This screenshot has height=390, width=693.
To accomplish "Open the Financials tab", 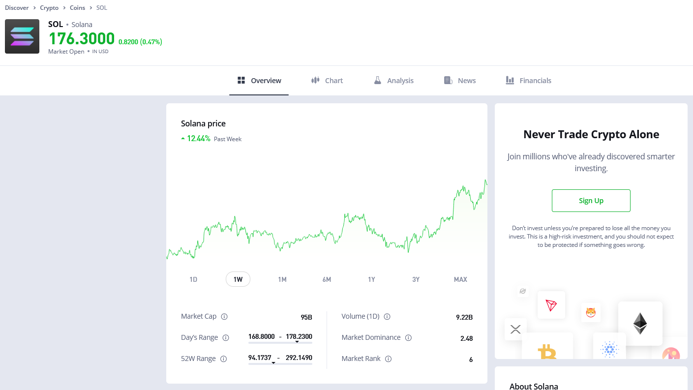I will [x=529, y=81].
